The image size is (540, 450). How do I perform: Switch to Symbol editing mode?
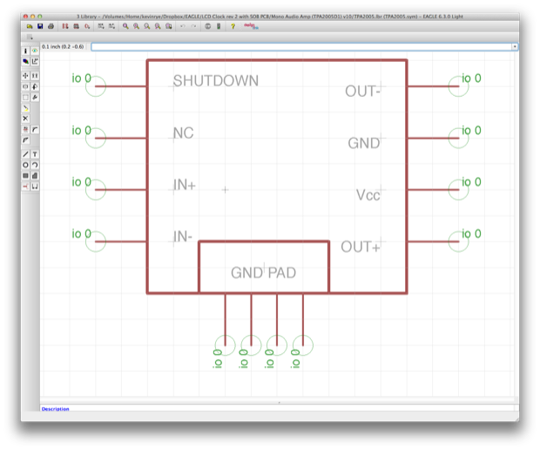pyautogui.click(x=87, y=26)
